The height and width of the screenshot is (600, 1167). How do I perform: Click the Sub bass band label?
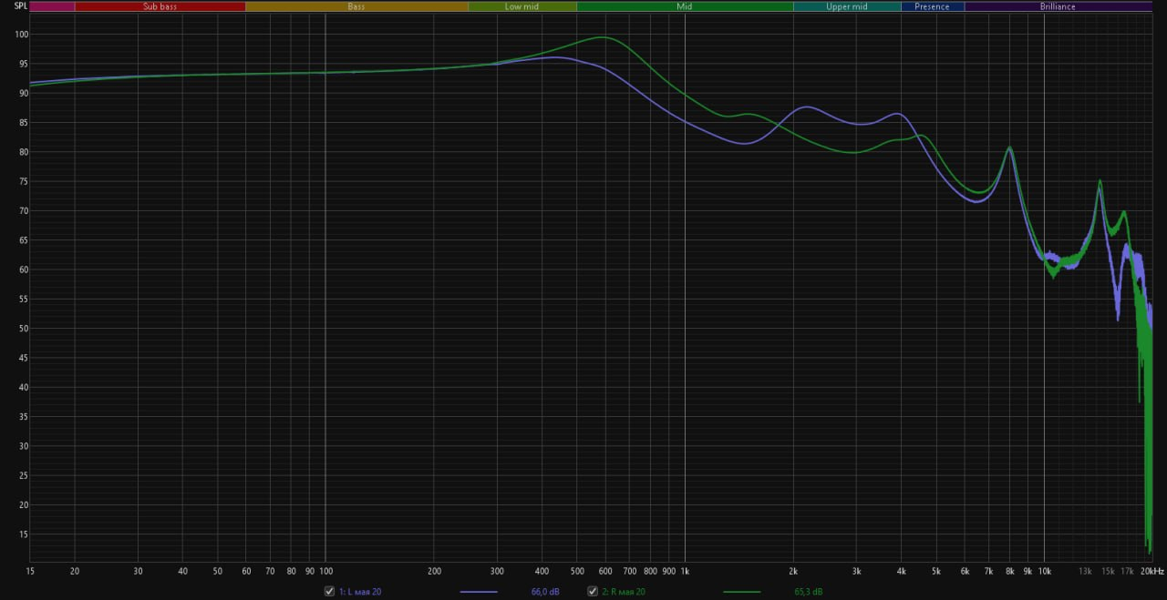click(x=160, y=6)
